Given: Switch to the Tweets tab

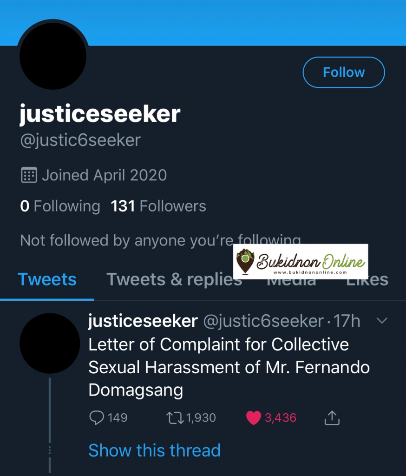Looking at the screenshot, I should pos(47,279).
